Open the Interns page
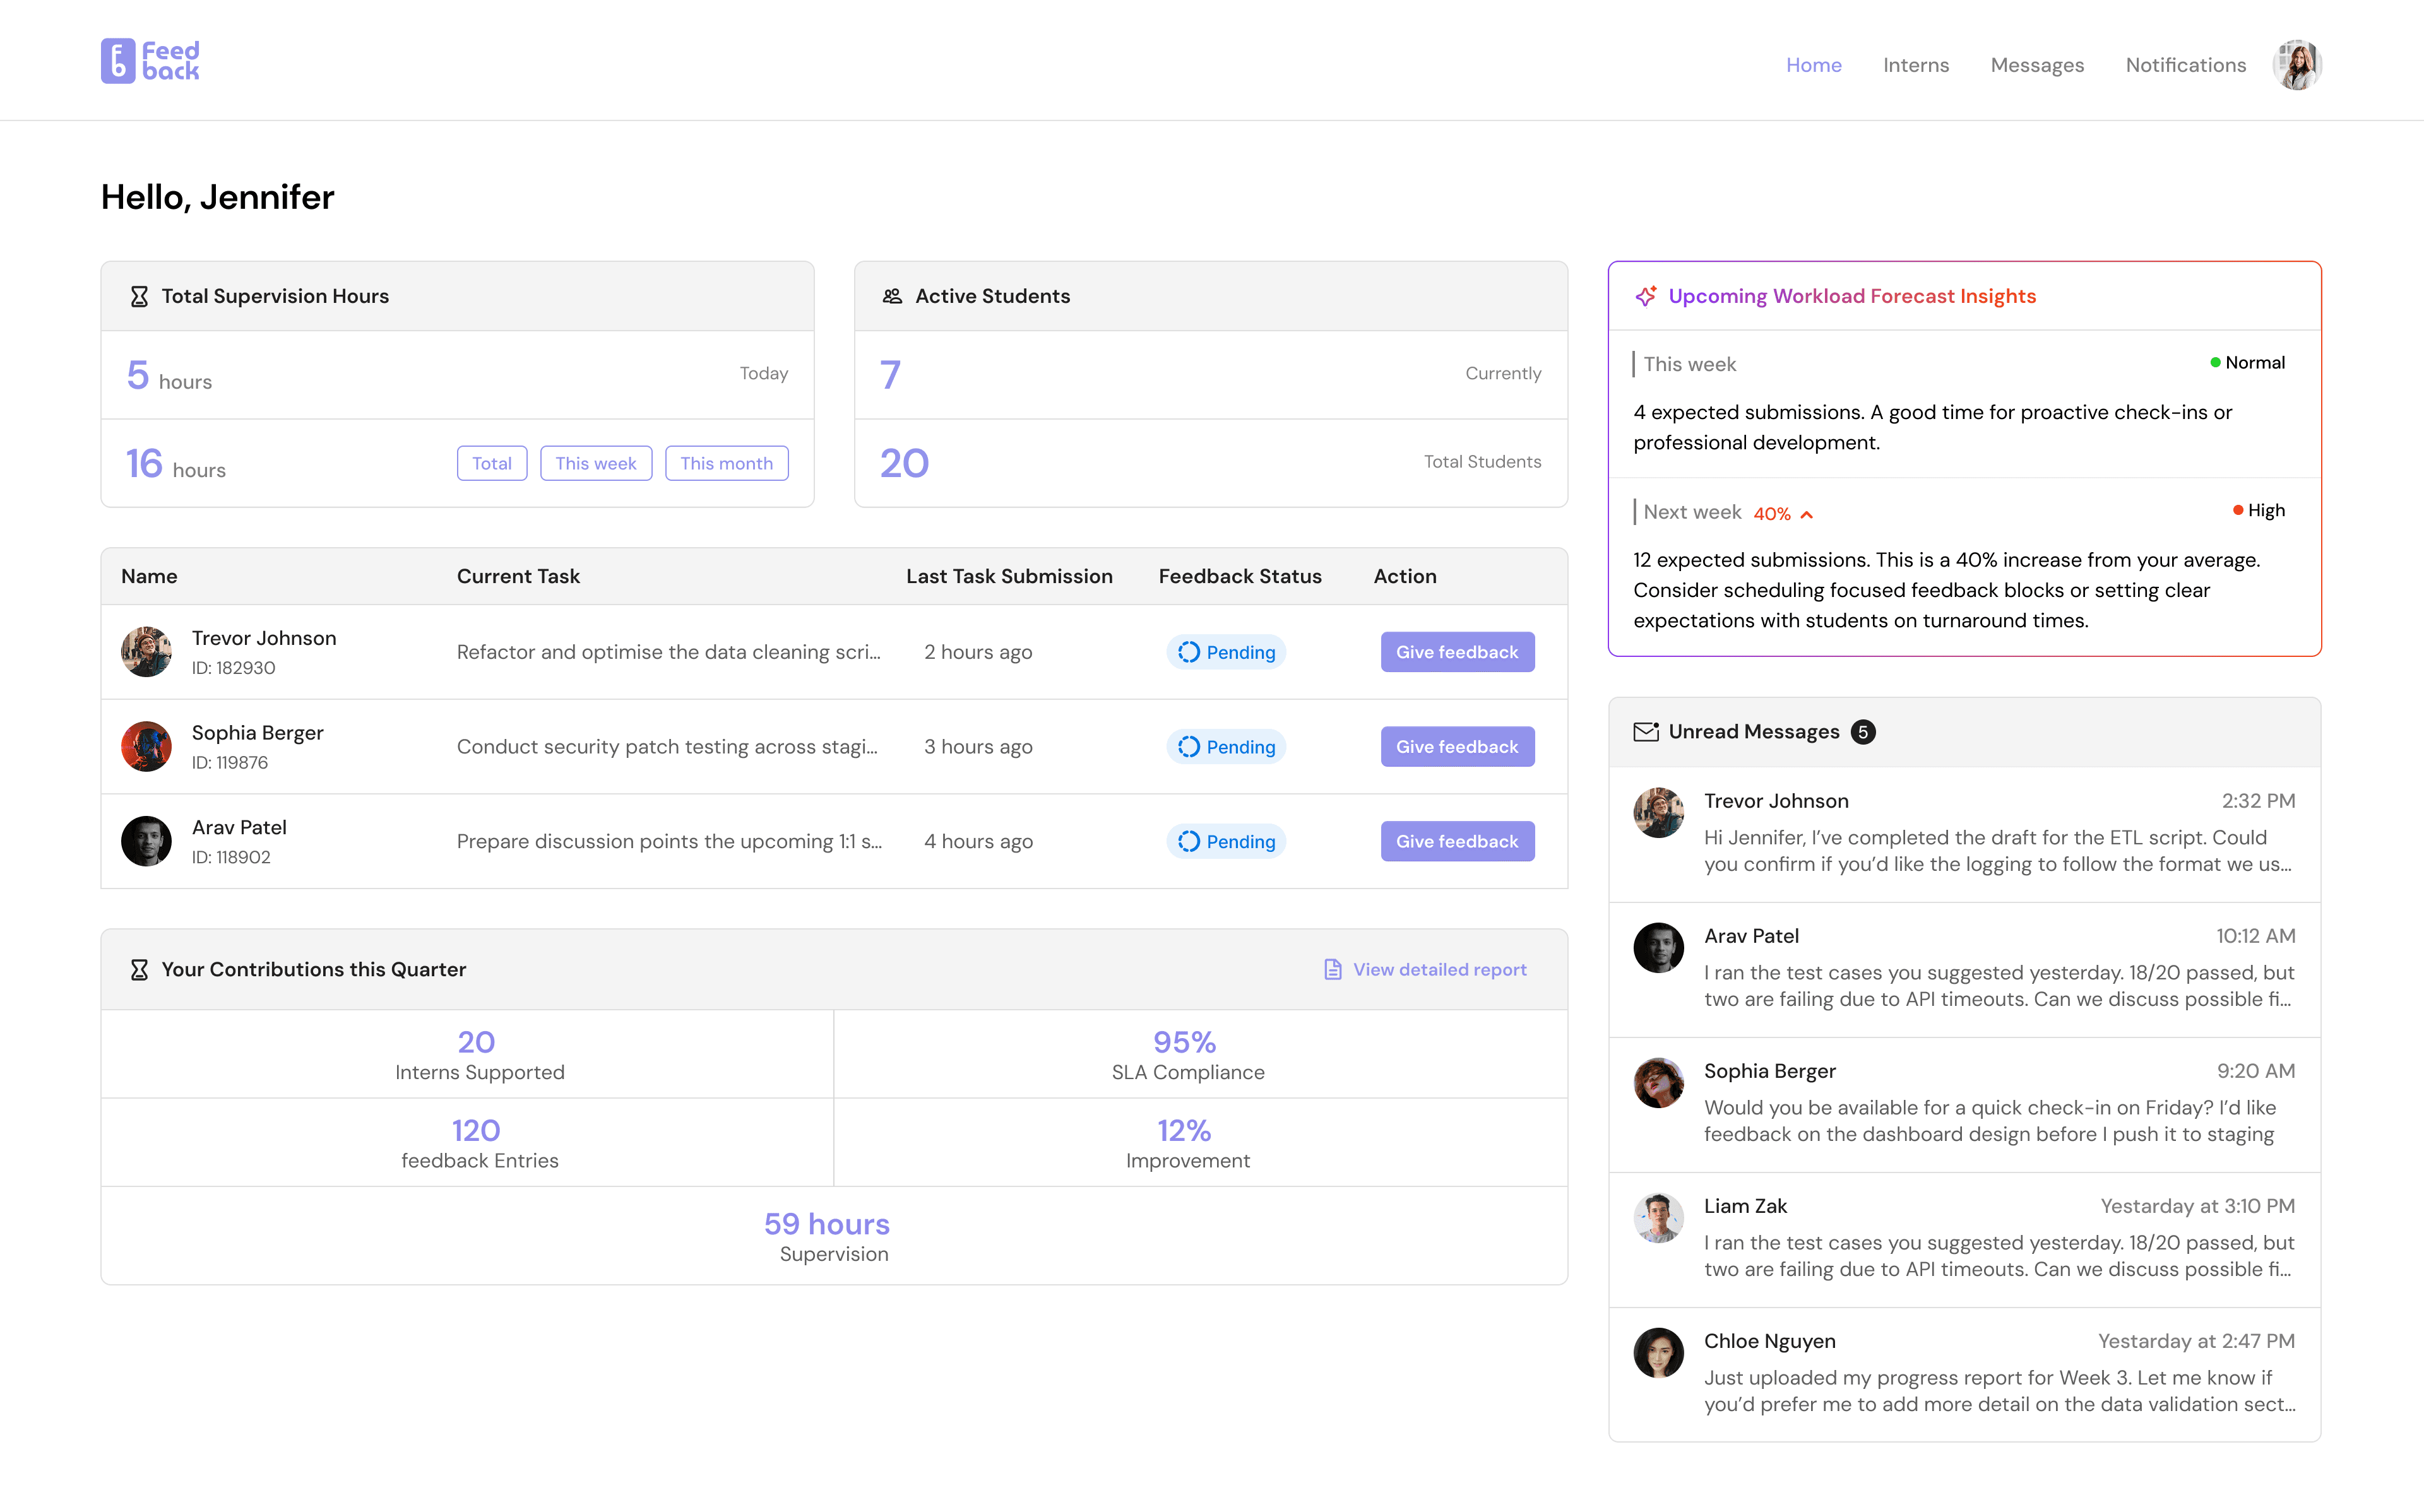Screen dimensions: 2424x1512 coord(1916,65)
